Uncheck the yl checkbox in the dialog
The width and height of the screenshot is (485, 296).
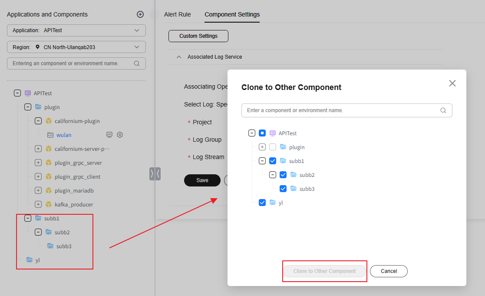pyautogui.click(x=262, y=203)
